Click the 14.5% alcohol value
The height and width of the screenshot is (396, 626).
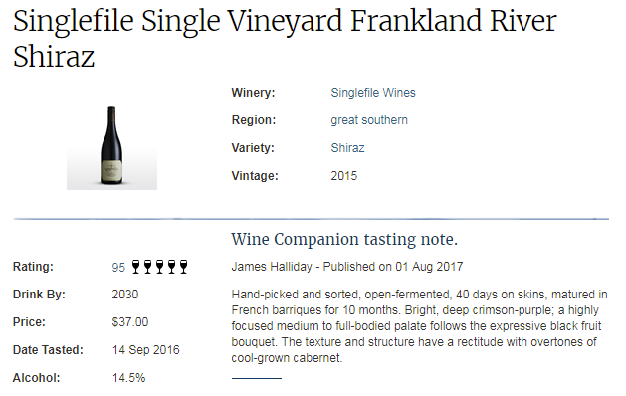coord(128,378)
